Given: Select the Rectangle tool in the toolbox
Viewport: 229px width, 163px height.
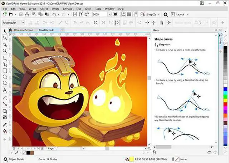Looking at the screenshot, I should click(5, 71).
